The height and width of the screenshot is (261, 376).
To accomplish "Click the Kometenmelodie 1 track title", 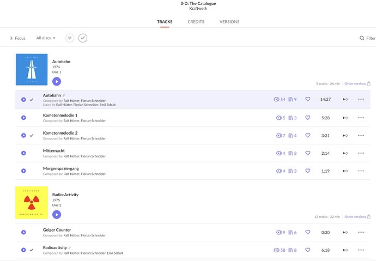I will pyautogui.click(x=60, y=116).
